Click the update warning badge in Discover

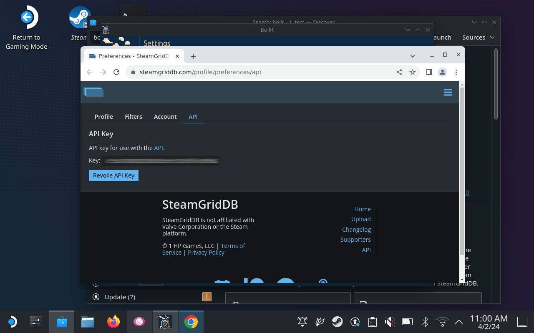(x=207, y=297)
